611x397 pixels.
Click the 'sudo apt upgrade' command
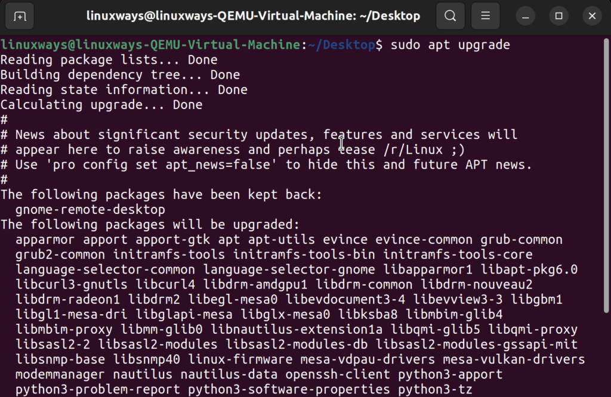pyautogui.click(x=450, y=45)
